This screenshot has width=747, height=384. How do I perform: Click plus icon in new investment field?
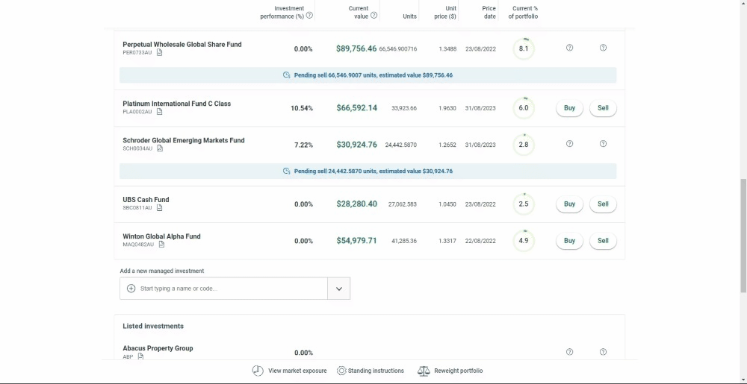point(131,289)
